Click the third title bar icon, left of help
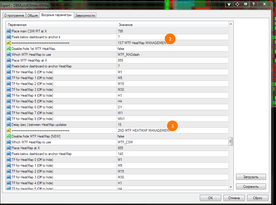The width and height of the screenshot is (276, 205). (245, 4)
